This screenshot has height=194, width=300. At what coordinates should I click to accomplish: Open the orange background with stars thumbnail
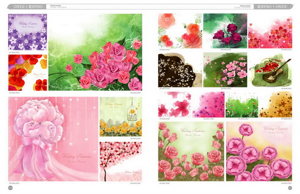coord(275,104)
